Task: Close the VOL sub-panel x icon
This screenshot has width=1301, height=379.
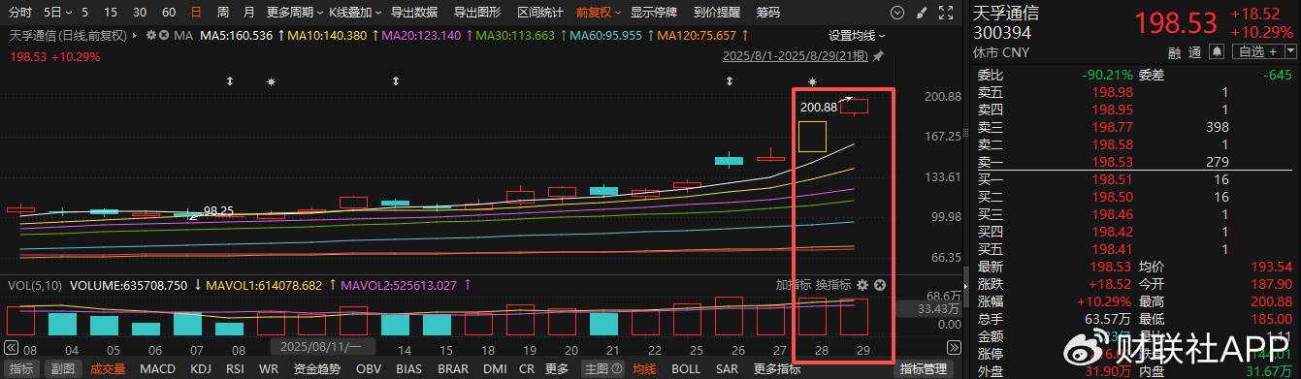Action: 879,285
